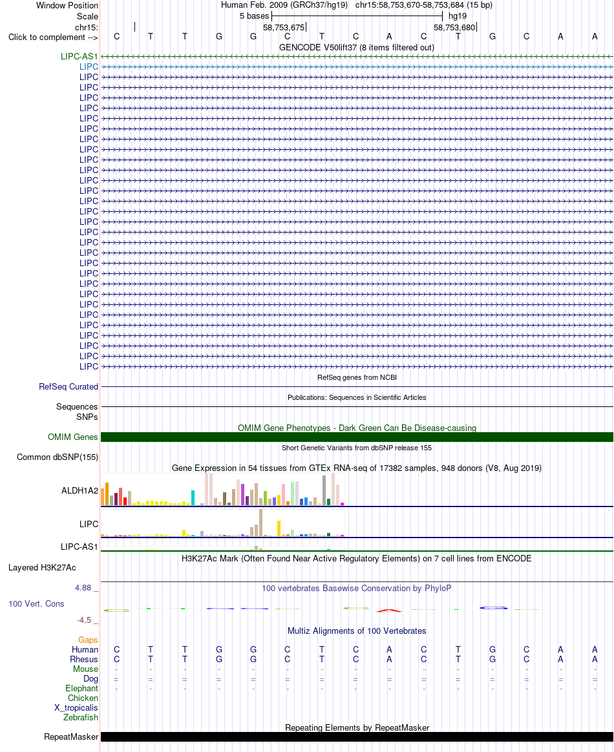The height and width of the screenshot is (752, 614).
Task: Click the Layered H3K27Ac track label
Action: (x=42, y=568)
